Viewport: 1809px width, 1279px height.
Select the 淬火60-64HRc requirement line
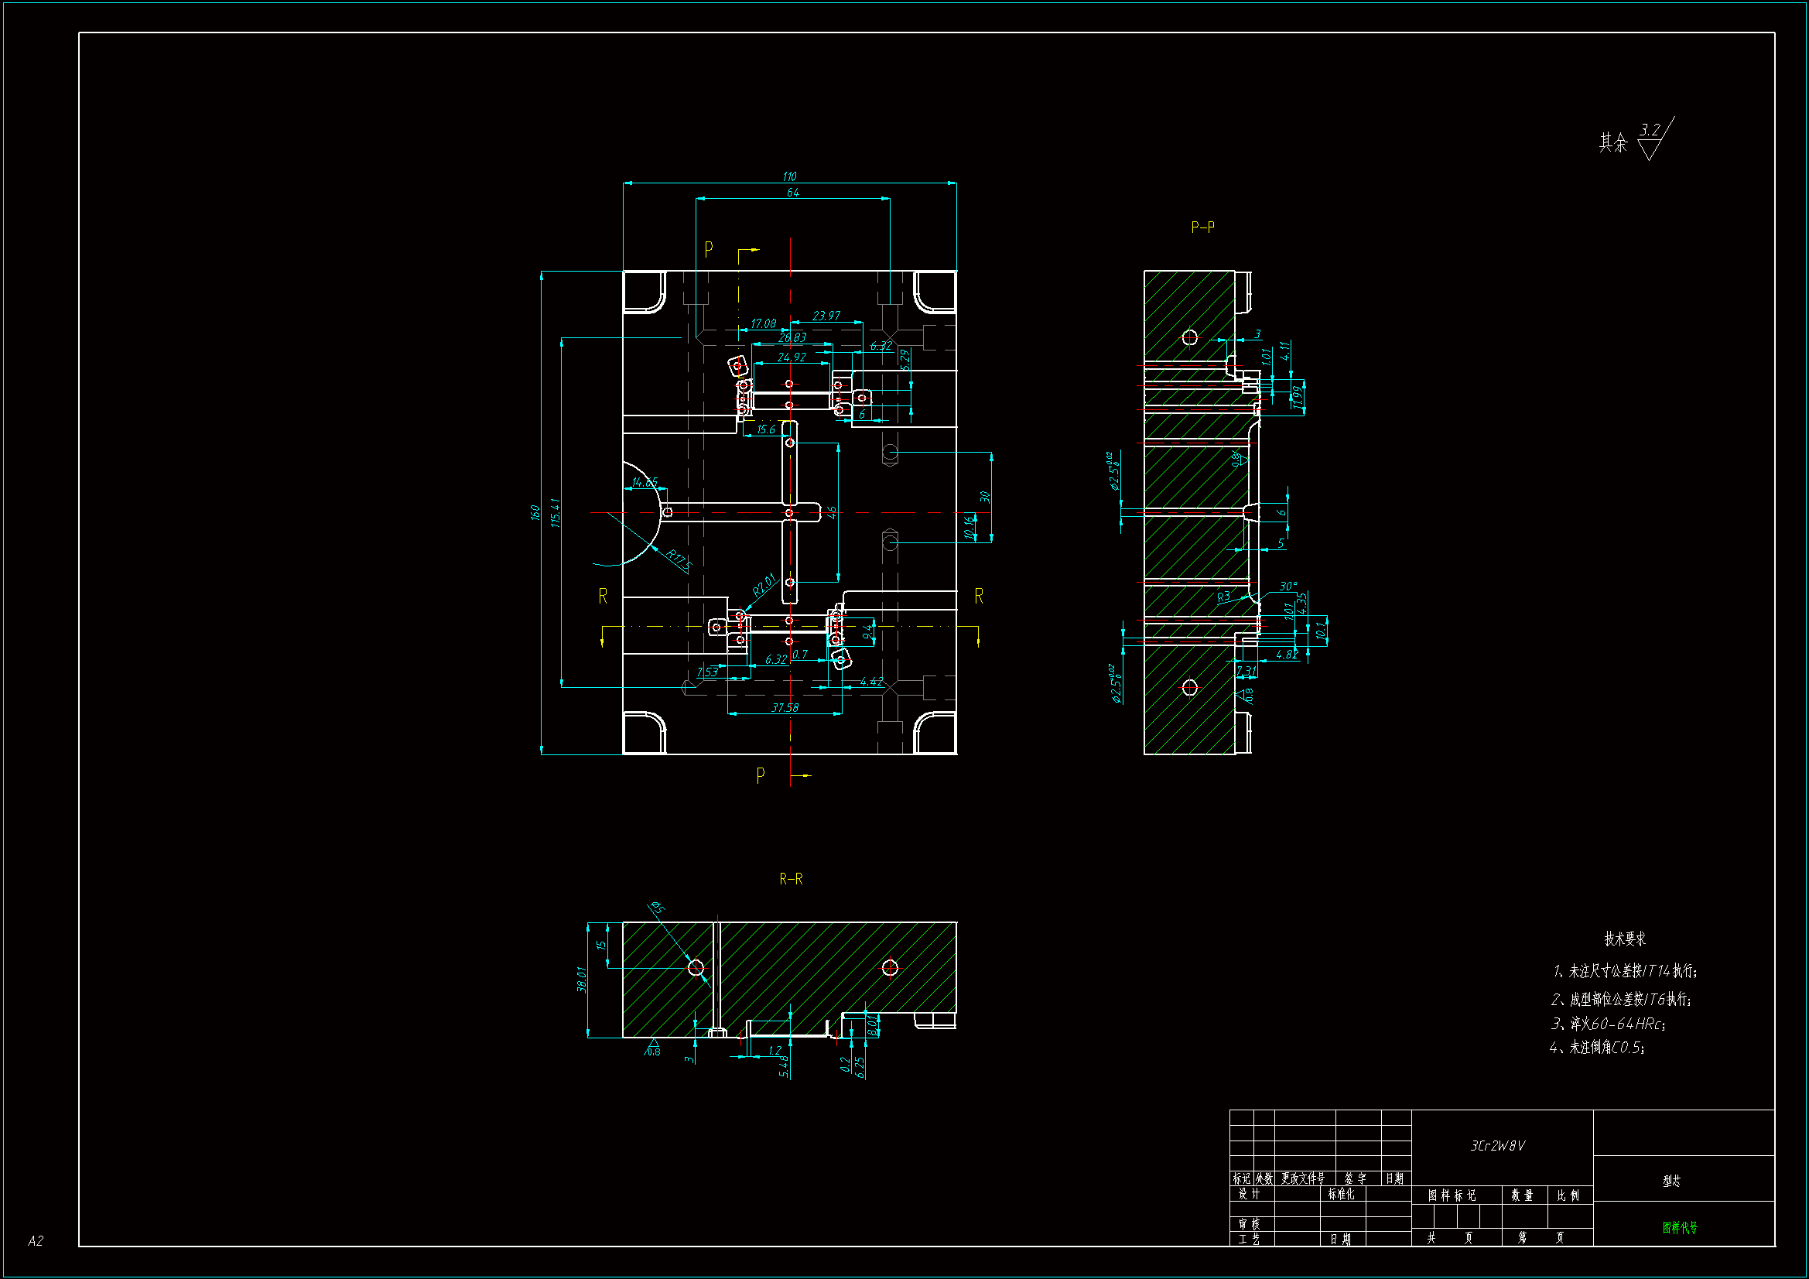tap(1607, 1024)
